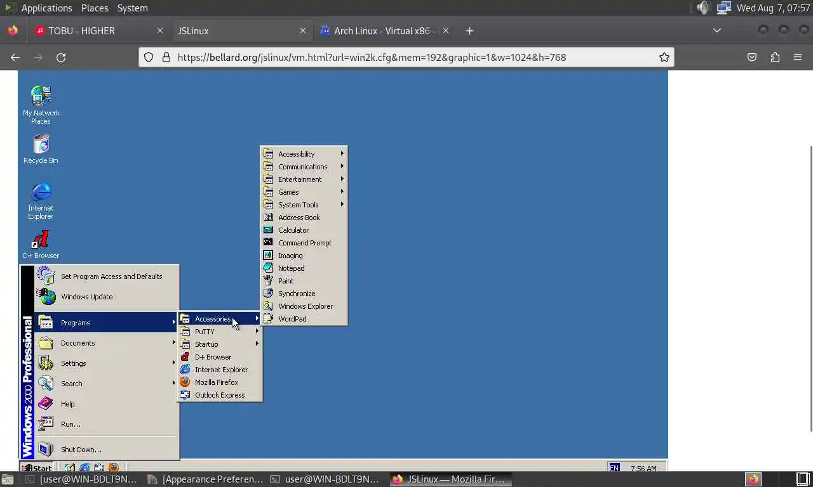This screenshot has width=813, height=487.
Task: Expand the PuTTY folder arrow
Action: [x=257, y=332]
